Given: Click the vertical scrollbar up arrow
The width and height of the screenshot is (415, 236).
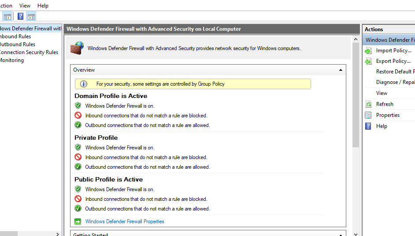Looking at the screenshot, I should (356, 39).
